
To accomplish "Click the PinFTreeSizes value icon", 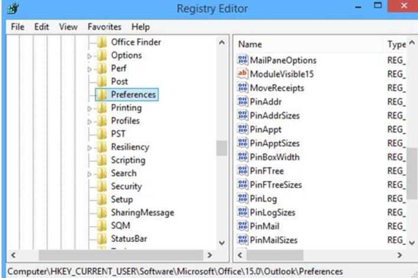I will [x=242, y=184].
